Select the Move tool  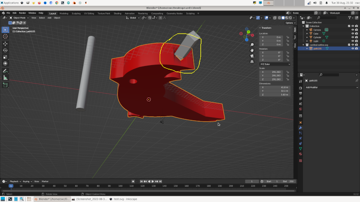(x=5, y=44)
